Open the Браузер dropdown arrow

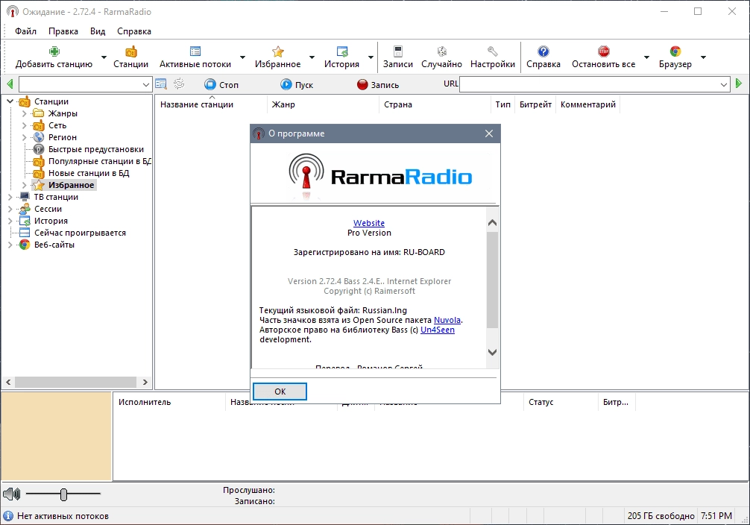pyautogui.click(x=703, y=57)
